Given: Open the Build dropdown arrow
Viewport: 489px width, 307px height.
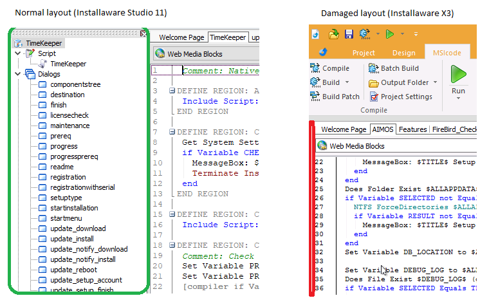Looking at the screenshot, I should coord(347,82).
